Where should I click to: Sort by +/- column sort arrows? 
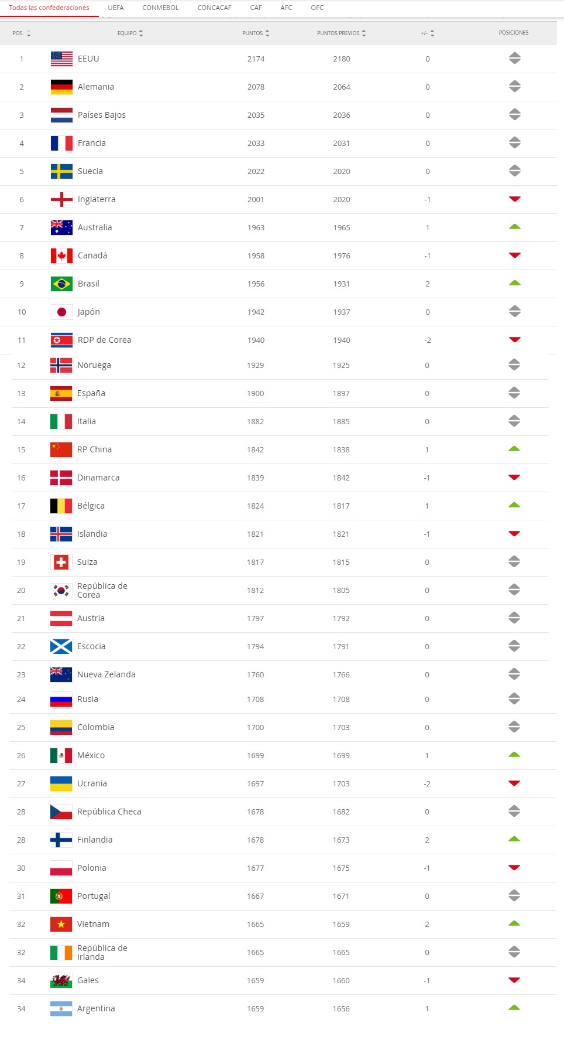[432, 33]
